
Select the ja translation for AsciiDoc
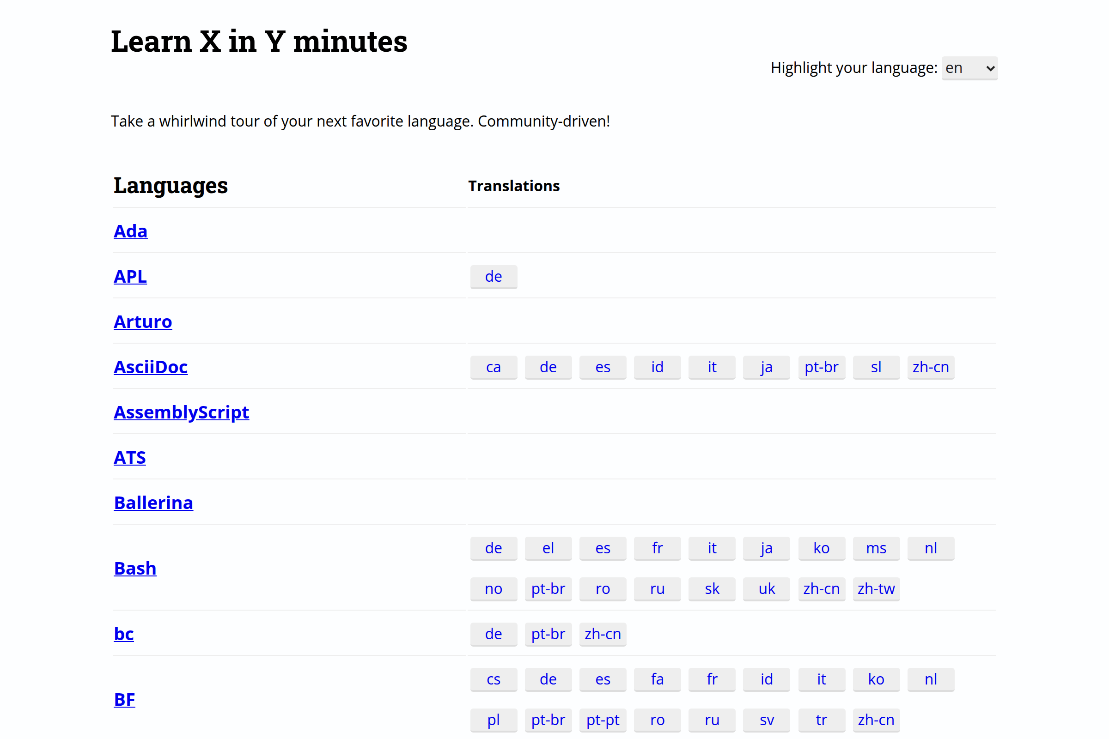pyautogui.click(x=767, y=367)
